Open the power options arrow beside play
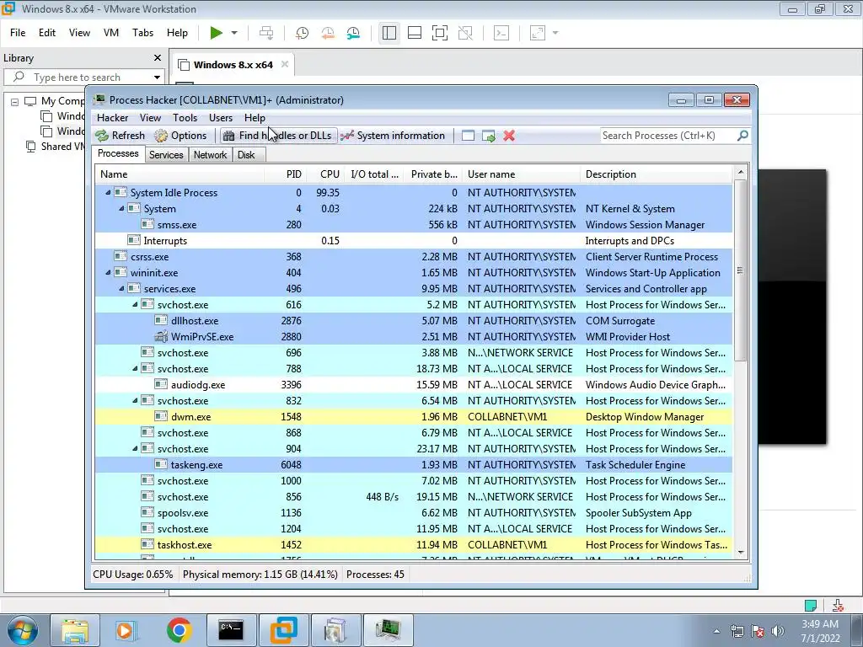The height and width of the screenshot is (647, 863). click(x=234, y=33)
